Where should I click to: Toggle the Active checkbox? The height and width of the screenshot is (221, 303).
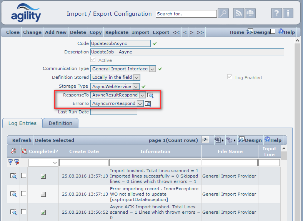93,60
